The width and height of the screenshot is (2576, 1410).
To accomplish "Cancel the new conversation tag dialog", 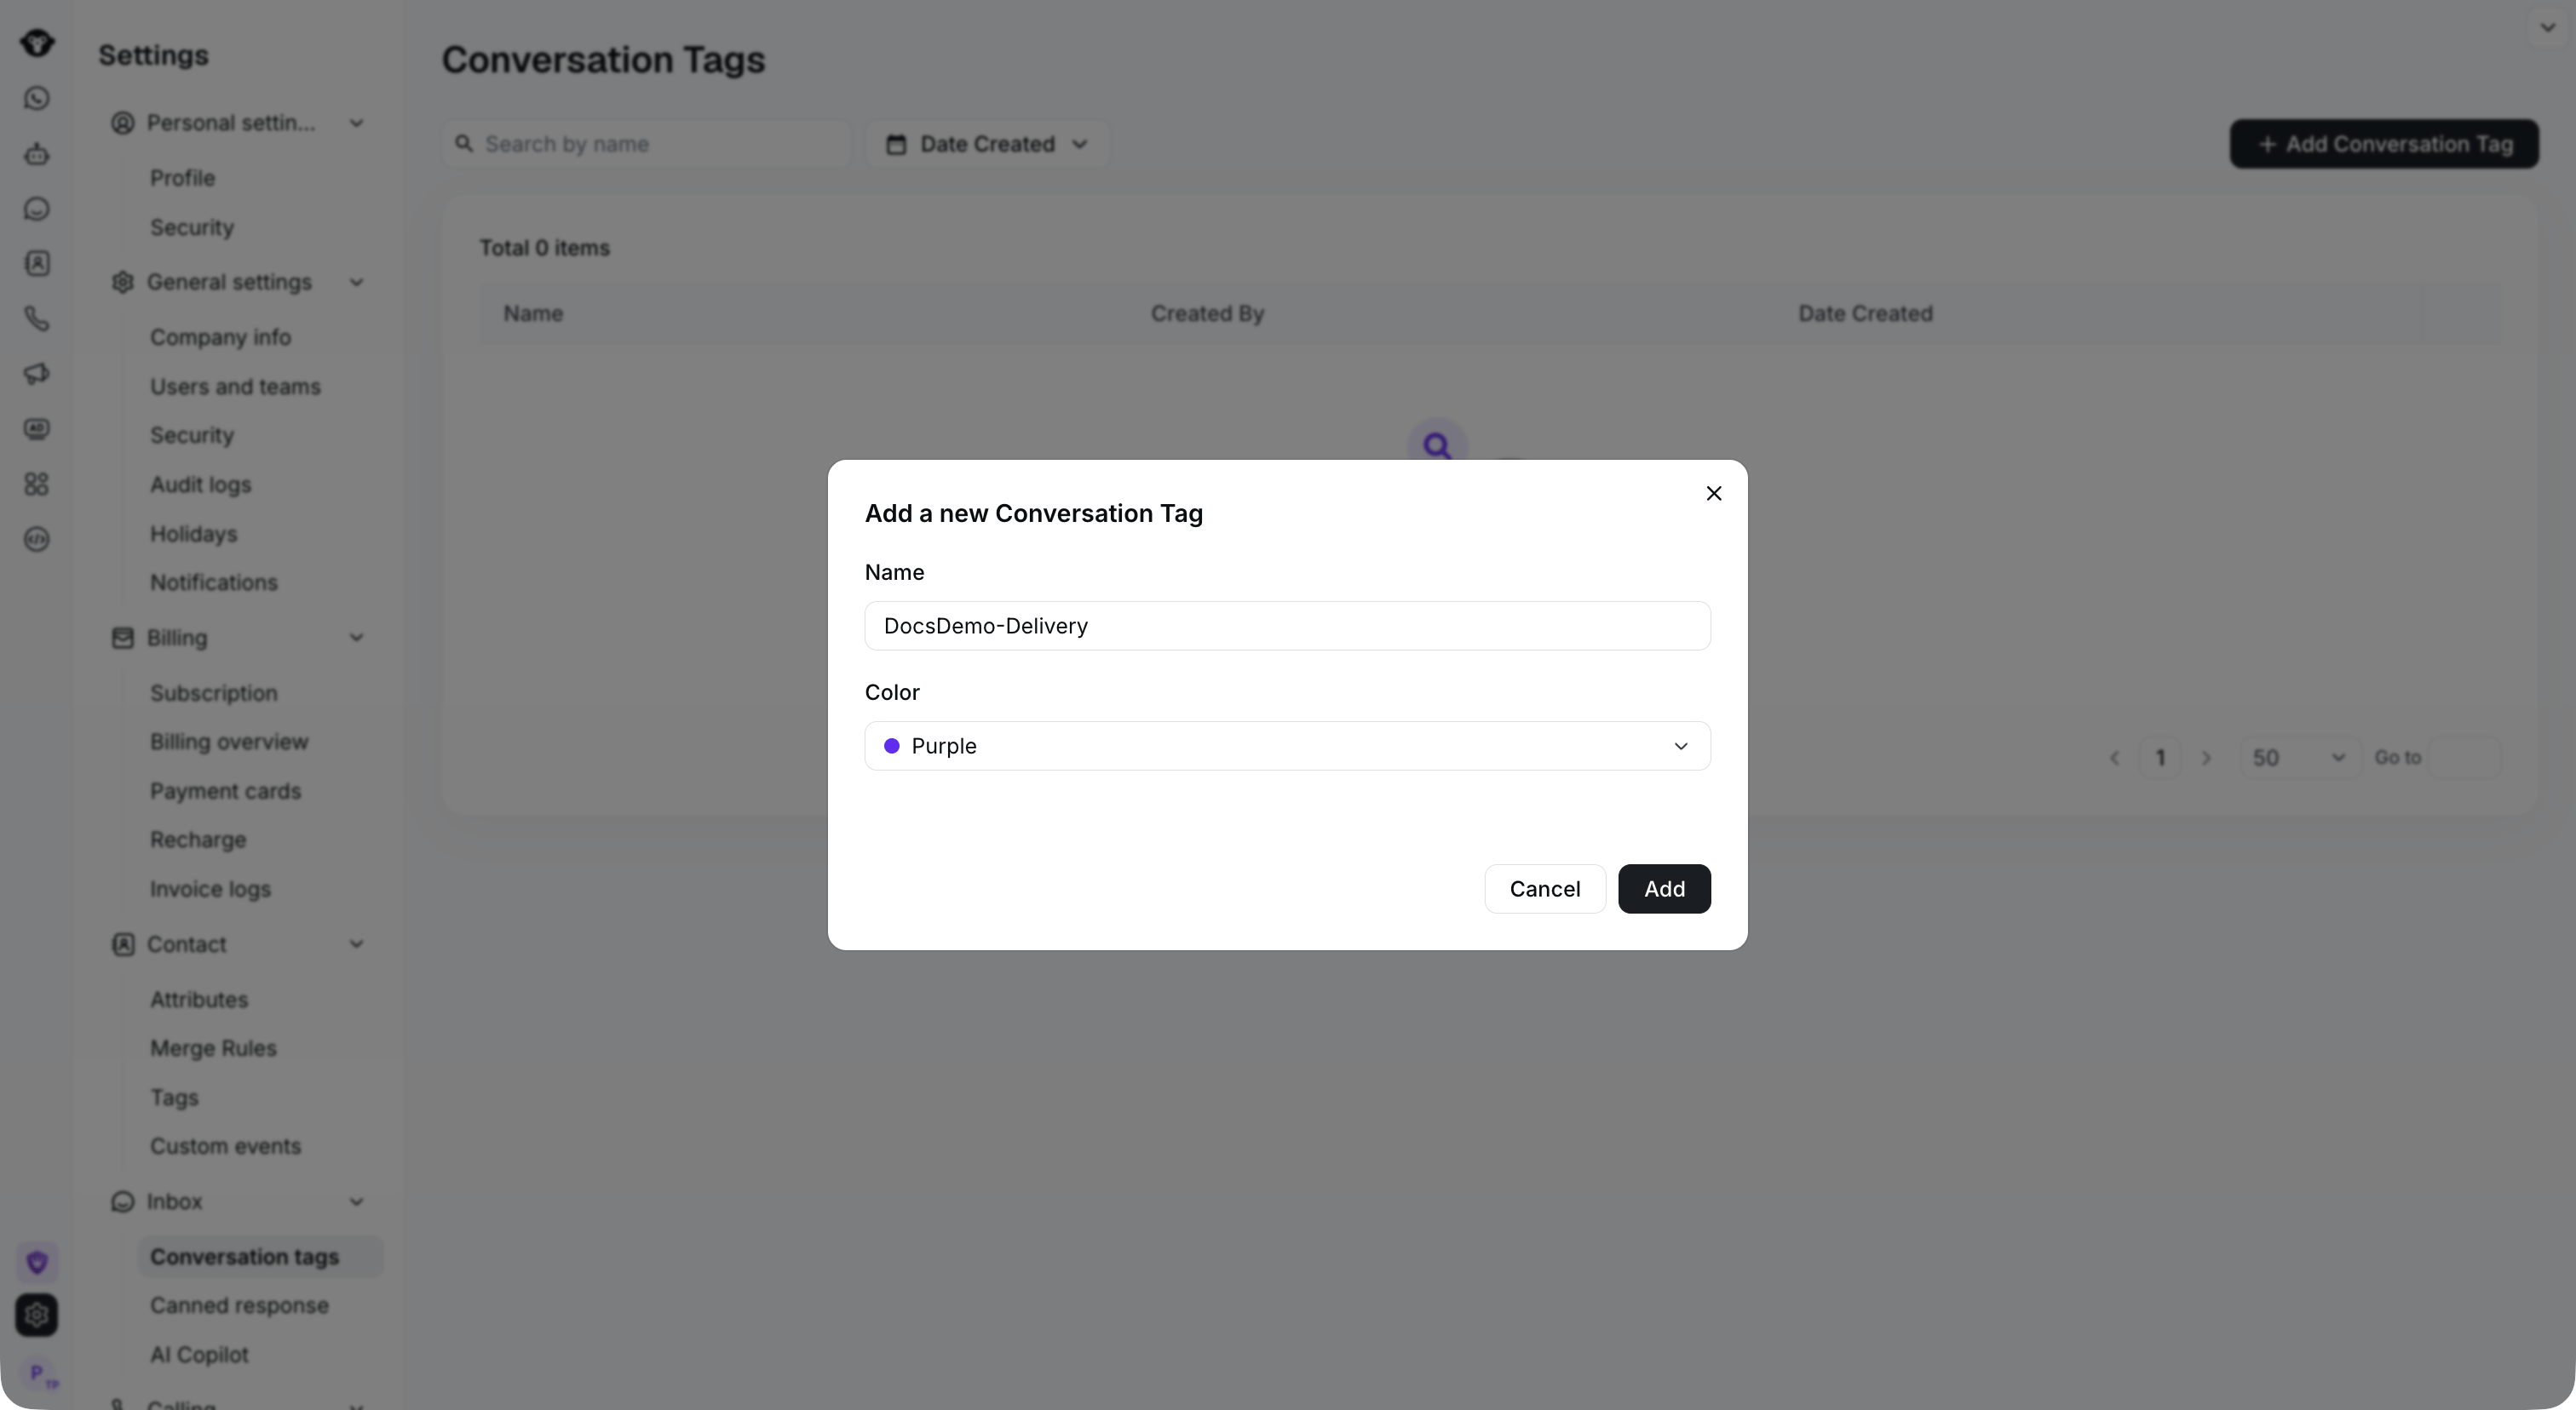I will point(1544,888).
